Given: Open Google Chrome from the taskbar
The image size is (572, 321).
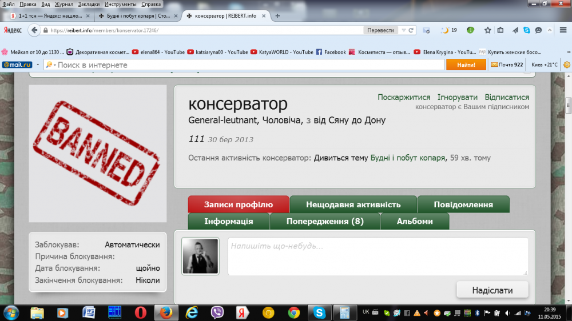Looking at the screenshot, I should tap(293, 312).
